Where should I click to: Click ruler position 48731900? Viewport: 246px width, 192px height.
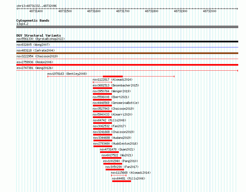click(x=180, y=11)
